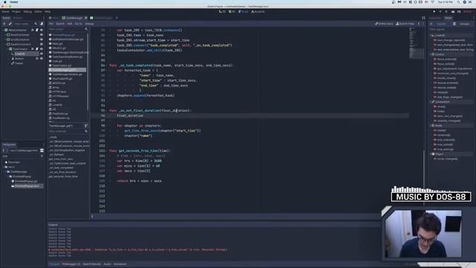The width and height of the screenshot is (476, 268).
Task: Click the Online Docs button
Action: [x=384, y=24]
